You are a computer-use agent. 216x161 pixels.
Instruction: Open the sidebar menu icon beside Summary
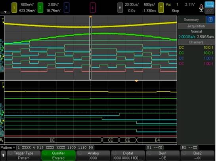point(210,19)
